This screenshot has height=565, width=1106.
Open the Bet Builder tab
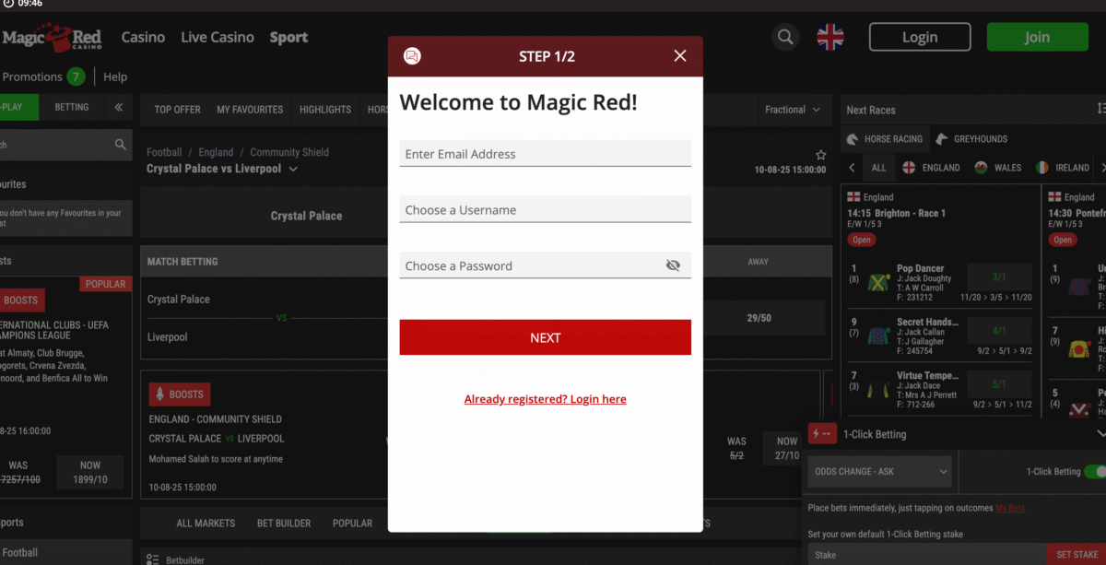coord(285,523)
